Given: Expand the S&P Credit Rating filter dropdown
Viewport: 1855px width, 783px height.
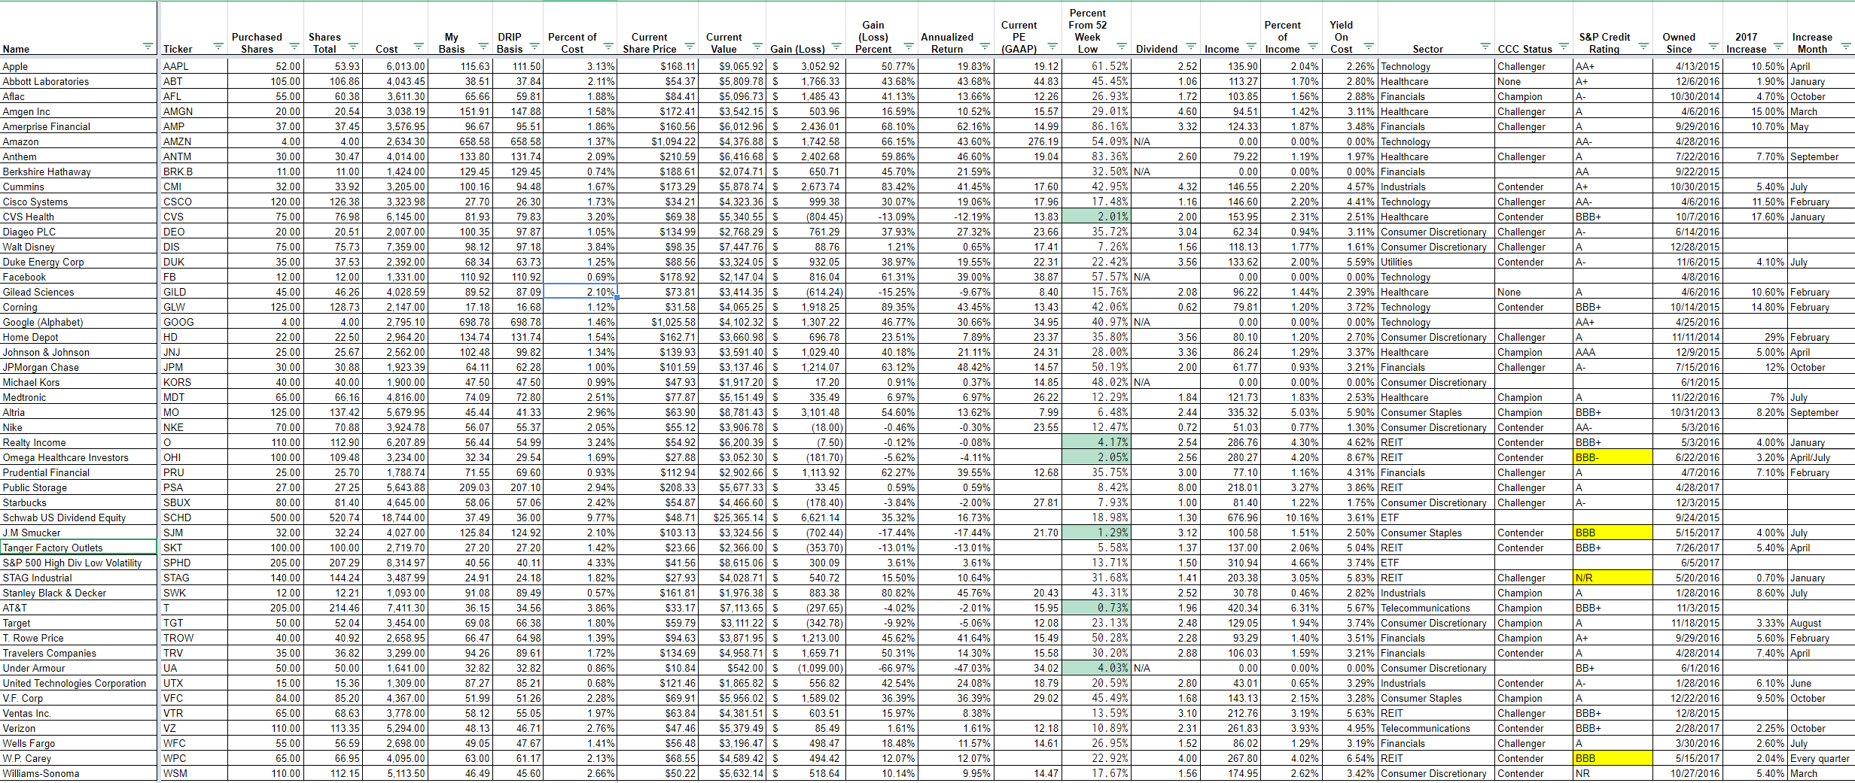Looking at the screenshot, I should (x=1643, y=47).
